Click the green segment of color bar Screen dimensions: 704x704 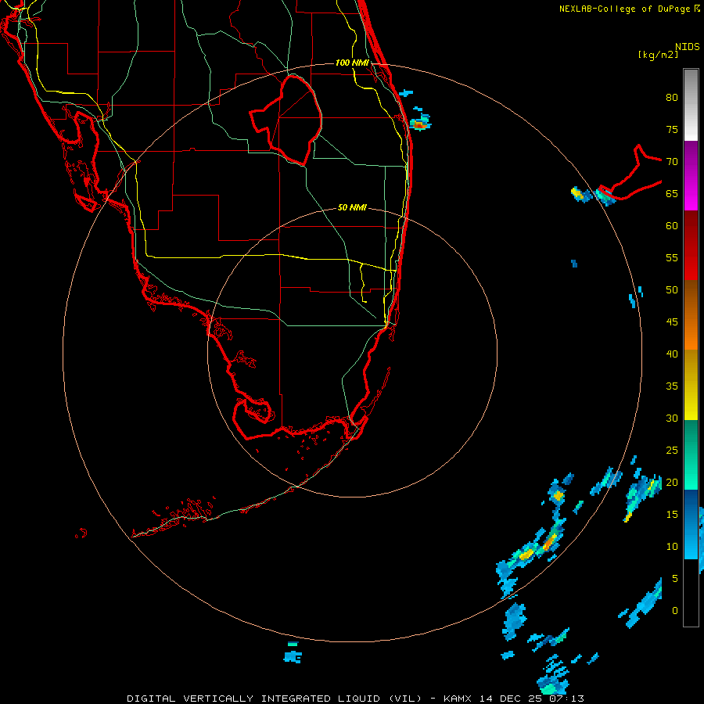[x=691, y=454]
